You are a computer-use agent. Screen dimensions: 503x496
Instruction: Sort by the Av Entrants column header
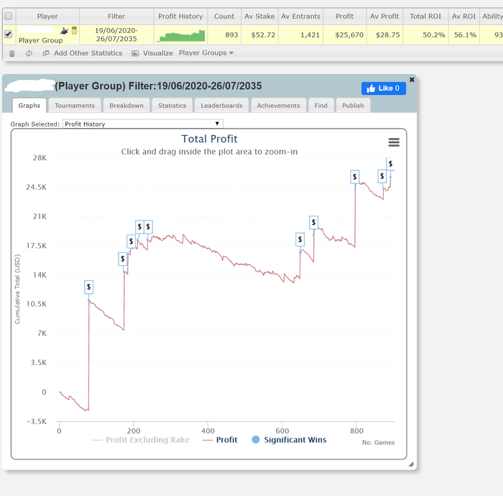300,16
